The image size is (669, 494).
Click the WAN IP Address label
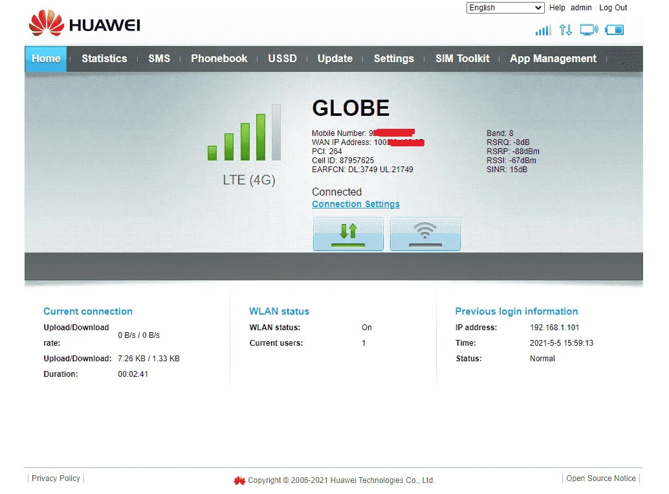[342, 142]
